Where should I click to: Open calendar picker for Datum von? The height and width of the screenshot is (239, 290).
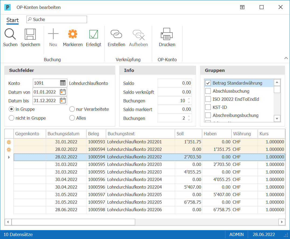click(x=63, y=92)
